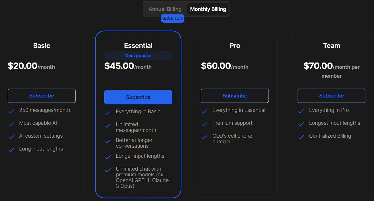The width and height of the screenshot is (374, 201).
Task: Click the Most popular badge
Action: click(138, 56)
